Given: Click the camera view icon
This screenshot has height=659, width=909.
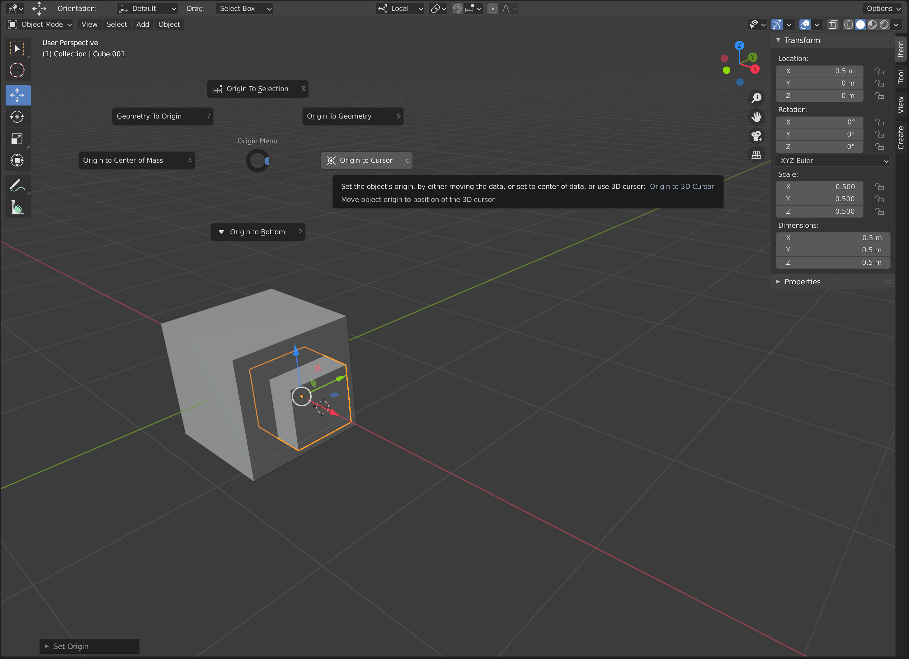Looking at the screenshot, I should pyautogui.click(x=756, y=136).
